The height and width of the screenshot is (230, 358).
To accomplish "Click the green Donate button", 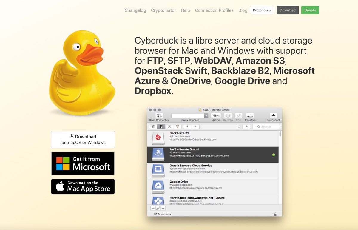I will (310, 10).
